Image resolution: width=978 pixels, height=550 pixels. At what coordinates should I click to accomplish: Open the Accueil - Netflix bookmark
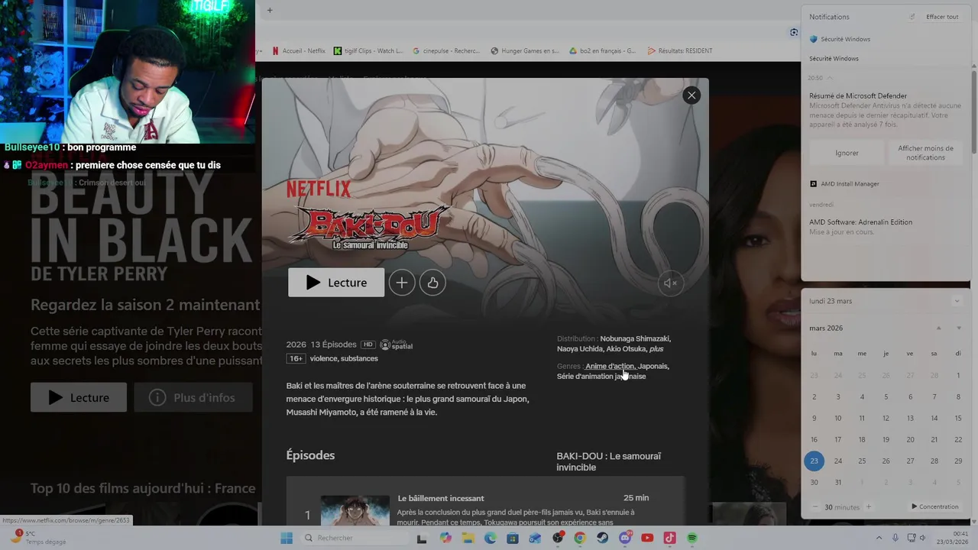(x=299, y=51)
